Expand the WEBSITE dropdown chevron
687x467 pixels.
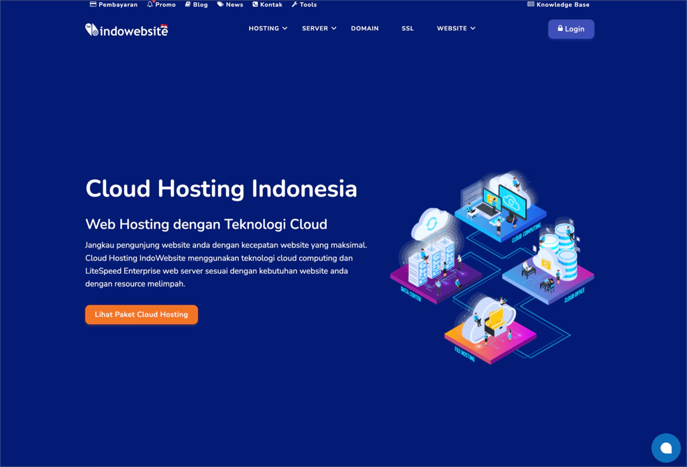(473, 28)
